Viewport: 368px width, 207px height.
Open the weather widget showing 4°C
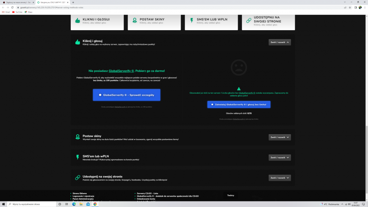pyautogui.click(x=329, y=204)
